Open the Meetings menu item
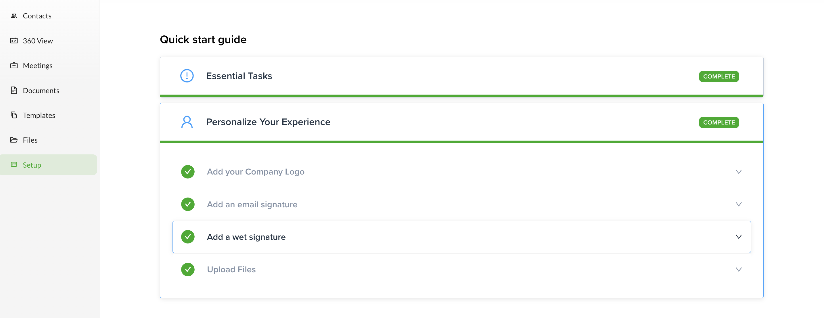This screenshot has height=318, width=824. [x=37, y=66]
